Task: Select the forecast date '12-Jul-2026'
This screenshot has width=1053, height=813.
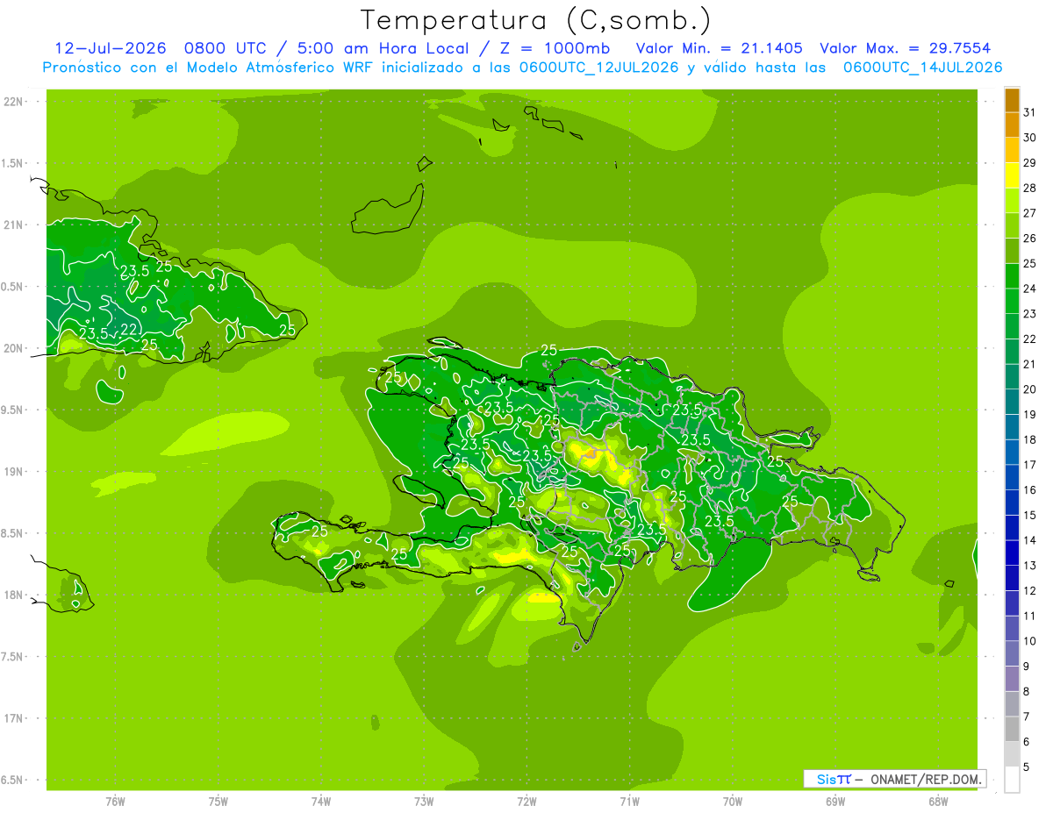Action: [111, 49]
